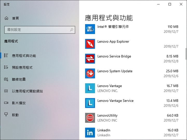Open 以應用程式開啟網站 settings page

(27, 91)
